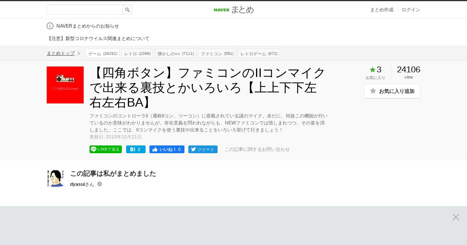Viewport: 467px width, 245px height.
Task: Click the green star favorites count
Action: pyautogui.click(x=375, y=70)
